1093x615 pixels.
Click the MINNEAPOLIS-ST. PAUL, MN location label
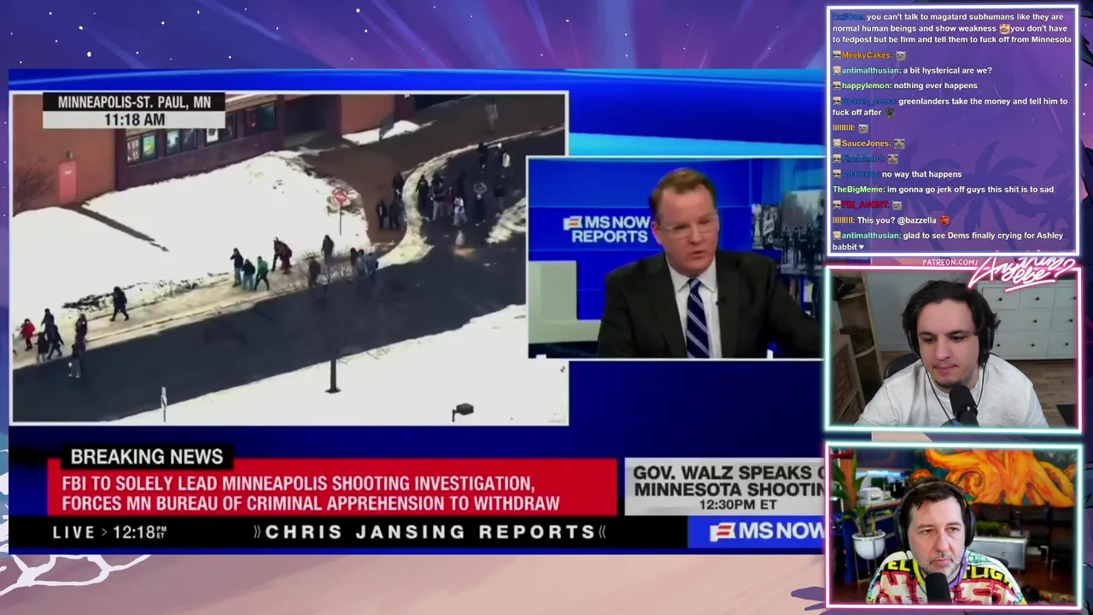(x=134, y=102)
